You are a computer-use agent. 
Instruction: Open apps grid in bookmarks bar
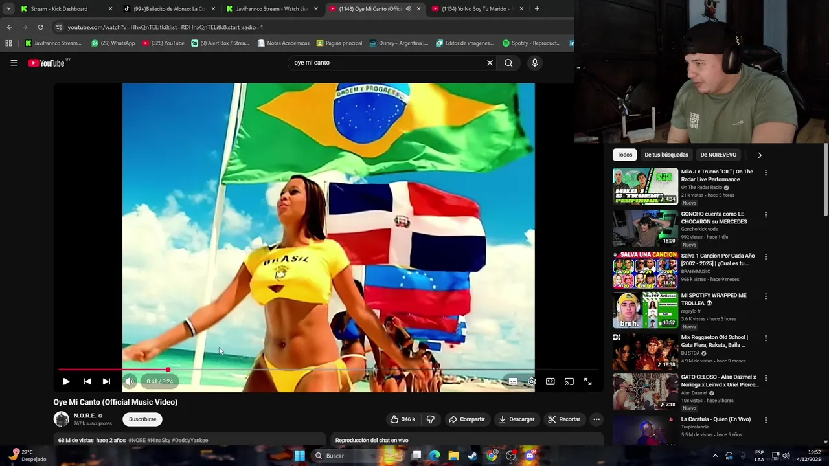pyautogui.click(x=8, y=43)
